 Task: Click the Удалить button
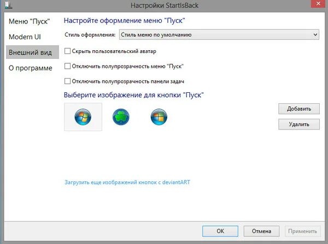tap(299, 124)
